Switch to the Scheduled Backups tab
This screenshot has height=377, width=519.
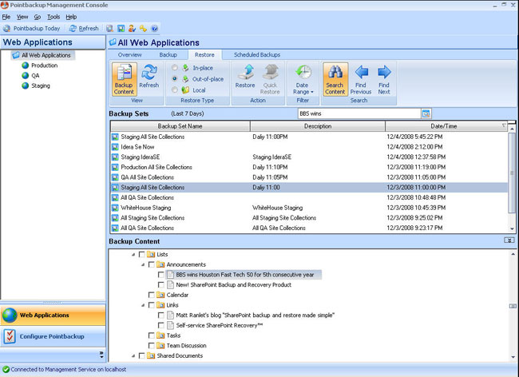click(257, 55)
